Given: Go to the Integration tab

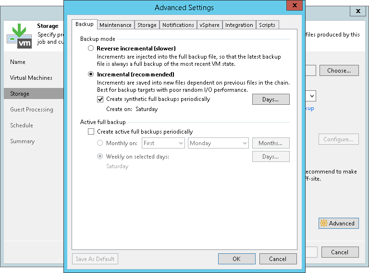Looking at the screenshot, I should tap(239, 25).
